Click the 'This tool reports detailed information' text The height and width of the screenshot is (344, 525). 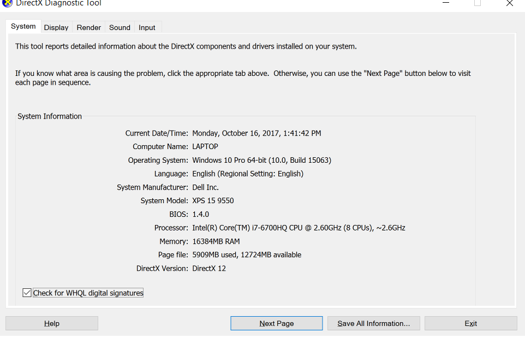(x=186, y=46)
